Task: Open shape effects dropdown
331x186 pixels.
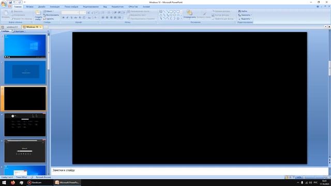Action: click(x=223, y=19)
